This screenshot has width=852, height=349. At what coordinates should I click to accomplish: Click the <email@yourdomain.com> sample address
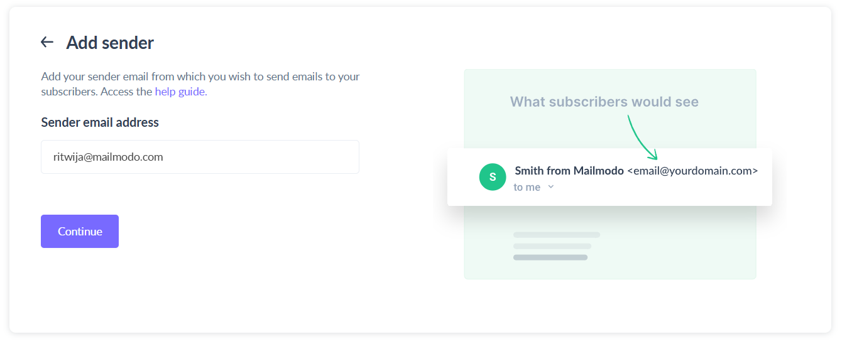tap(692, 171)
